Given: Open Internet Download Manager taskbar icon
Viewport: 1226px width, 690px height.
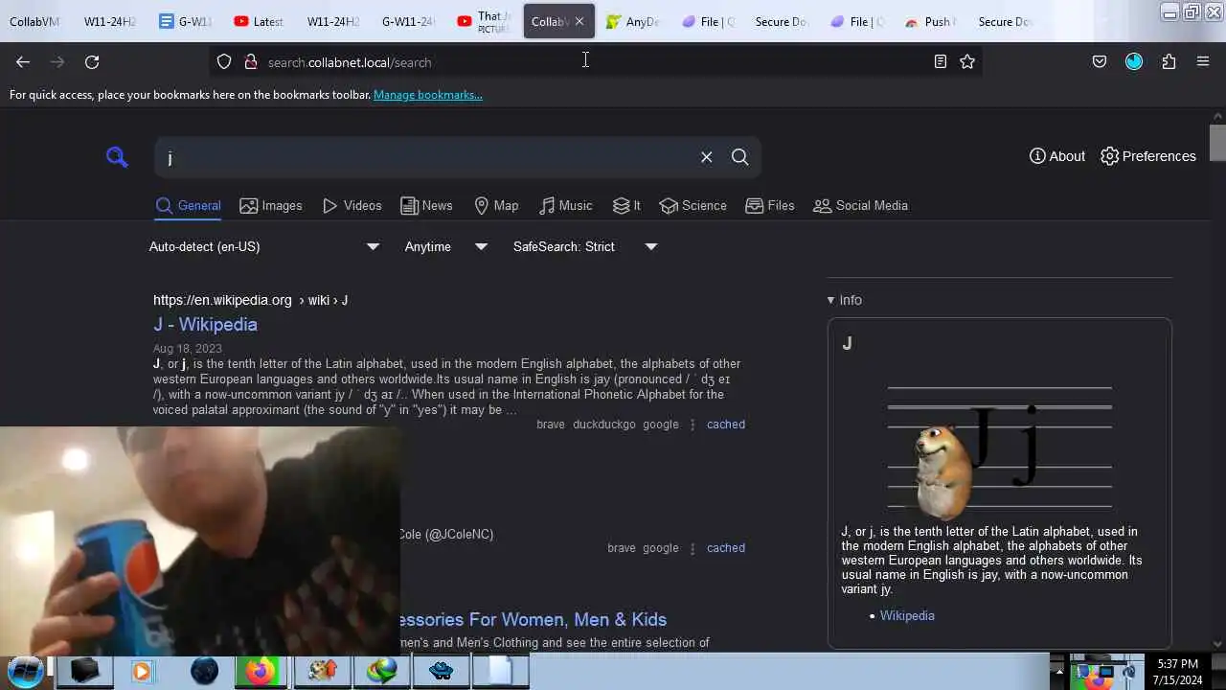Looking at the screenshot, I should coord(381,672).
